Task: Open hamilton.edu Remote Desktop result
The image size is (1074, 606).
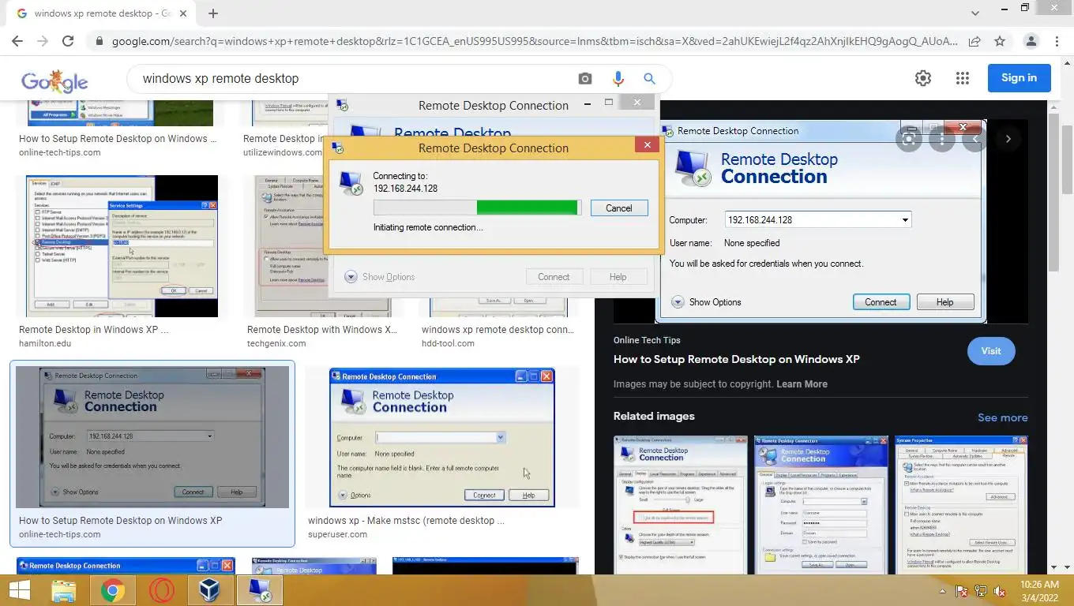Action: coord(93,336)
